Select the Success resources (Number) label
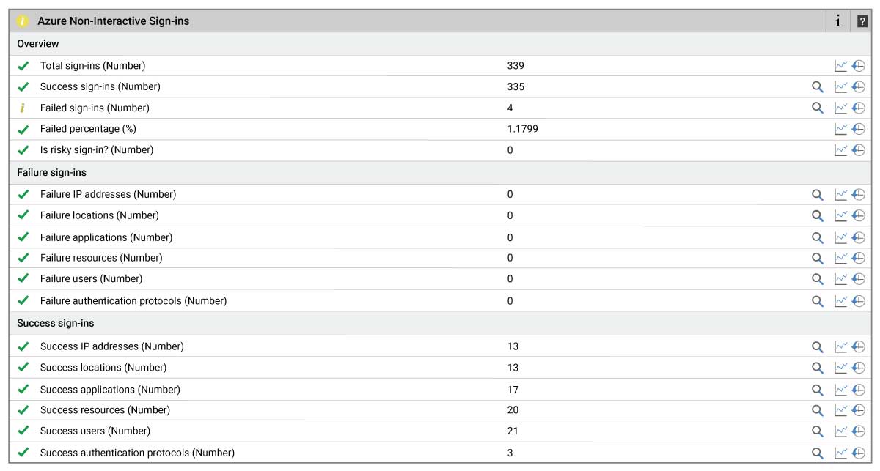Screen dimensions: 880x471 coord(105,410)
